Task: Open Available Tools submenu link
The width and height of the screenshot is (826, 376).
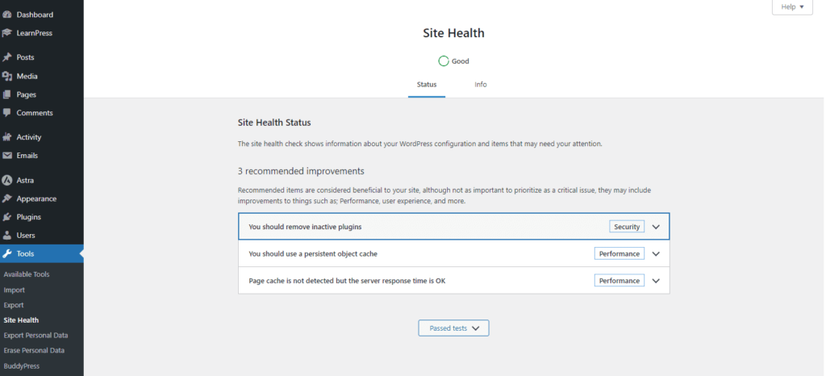Action: 27,274
